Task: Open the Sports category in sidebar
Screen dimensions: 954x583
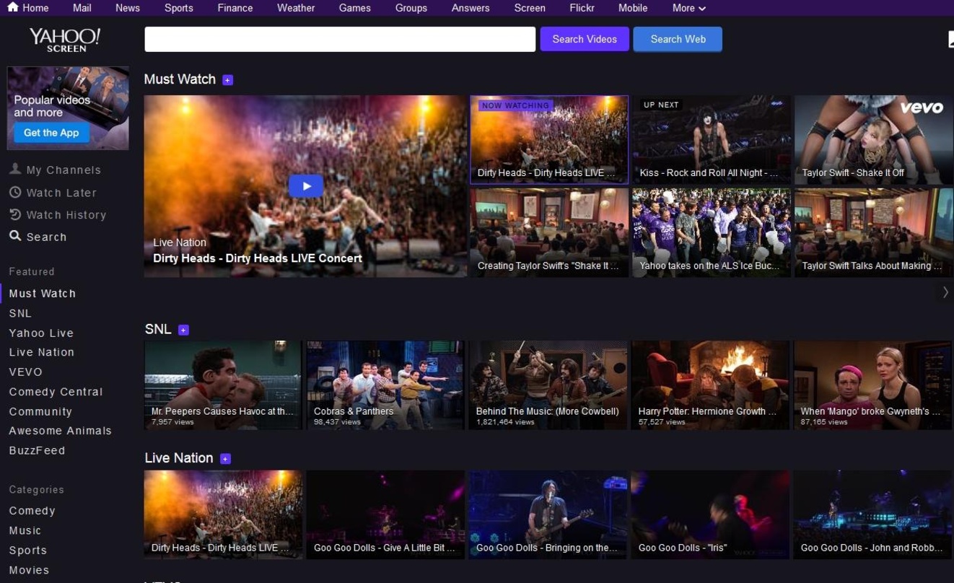Action: [x=27, y=550]
